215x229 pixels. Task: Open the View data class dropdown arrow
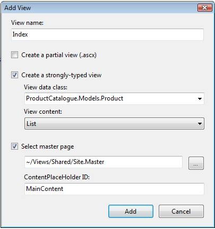click(x=200, y=98)
